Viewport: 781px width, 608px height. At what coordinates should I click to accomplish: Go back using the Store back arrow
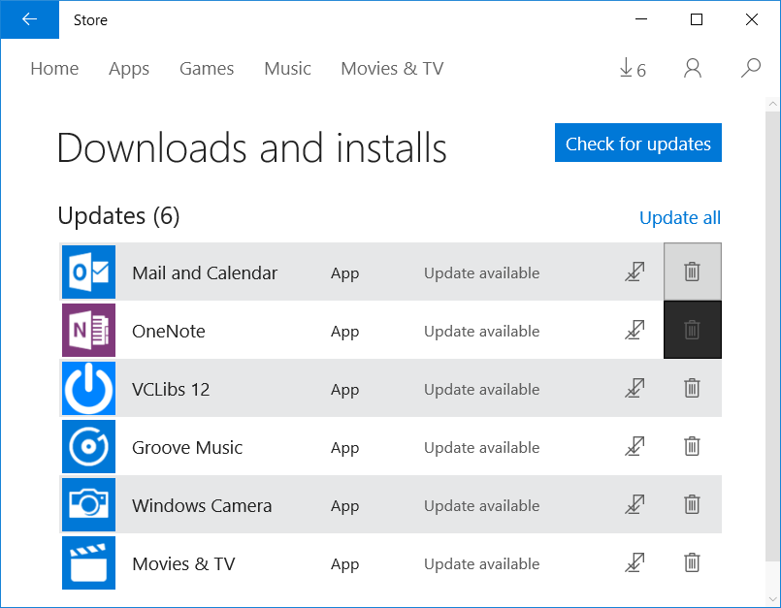(29, 19)
